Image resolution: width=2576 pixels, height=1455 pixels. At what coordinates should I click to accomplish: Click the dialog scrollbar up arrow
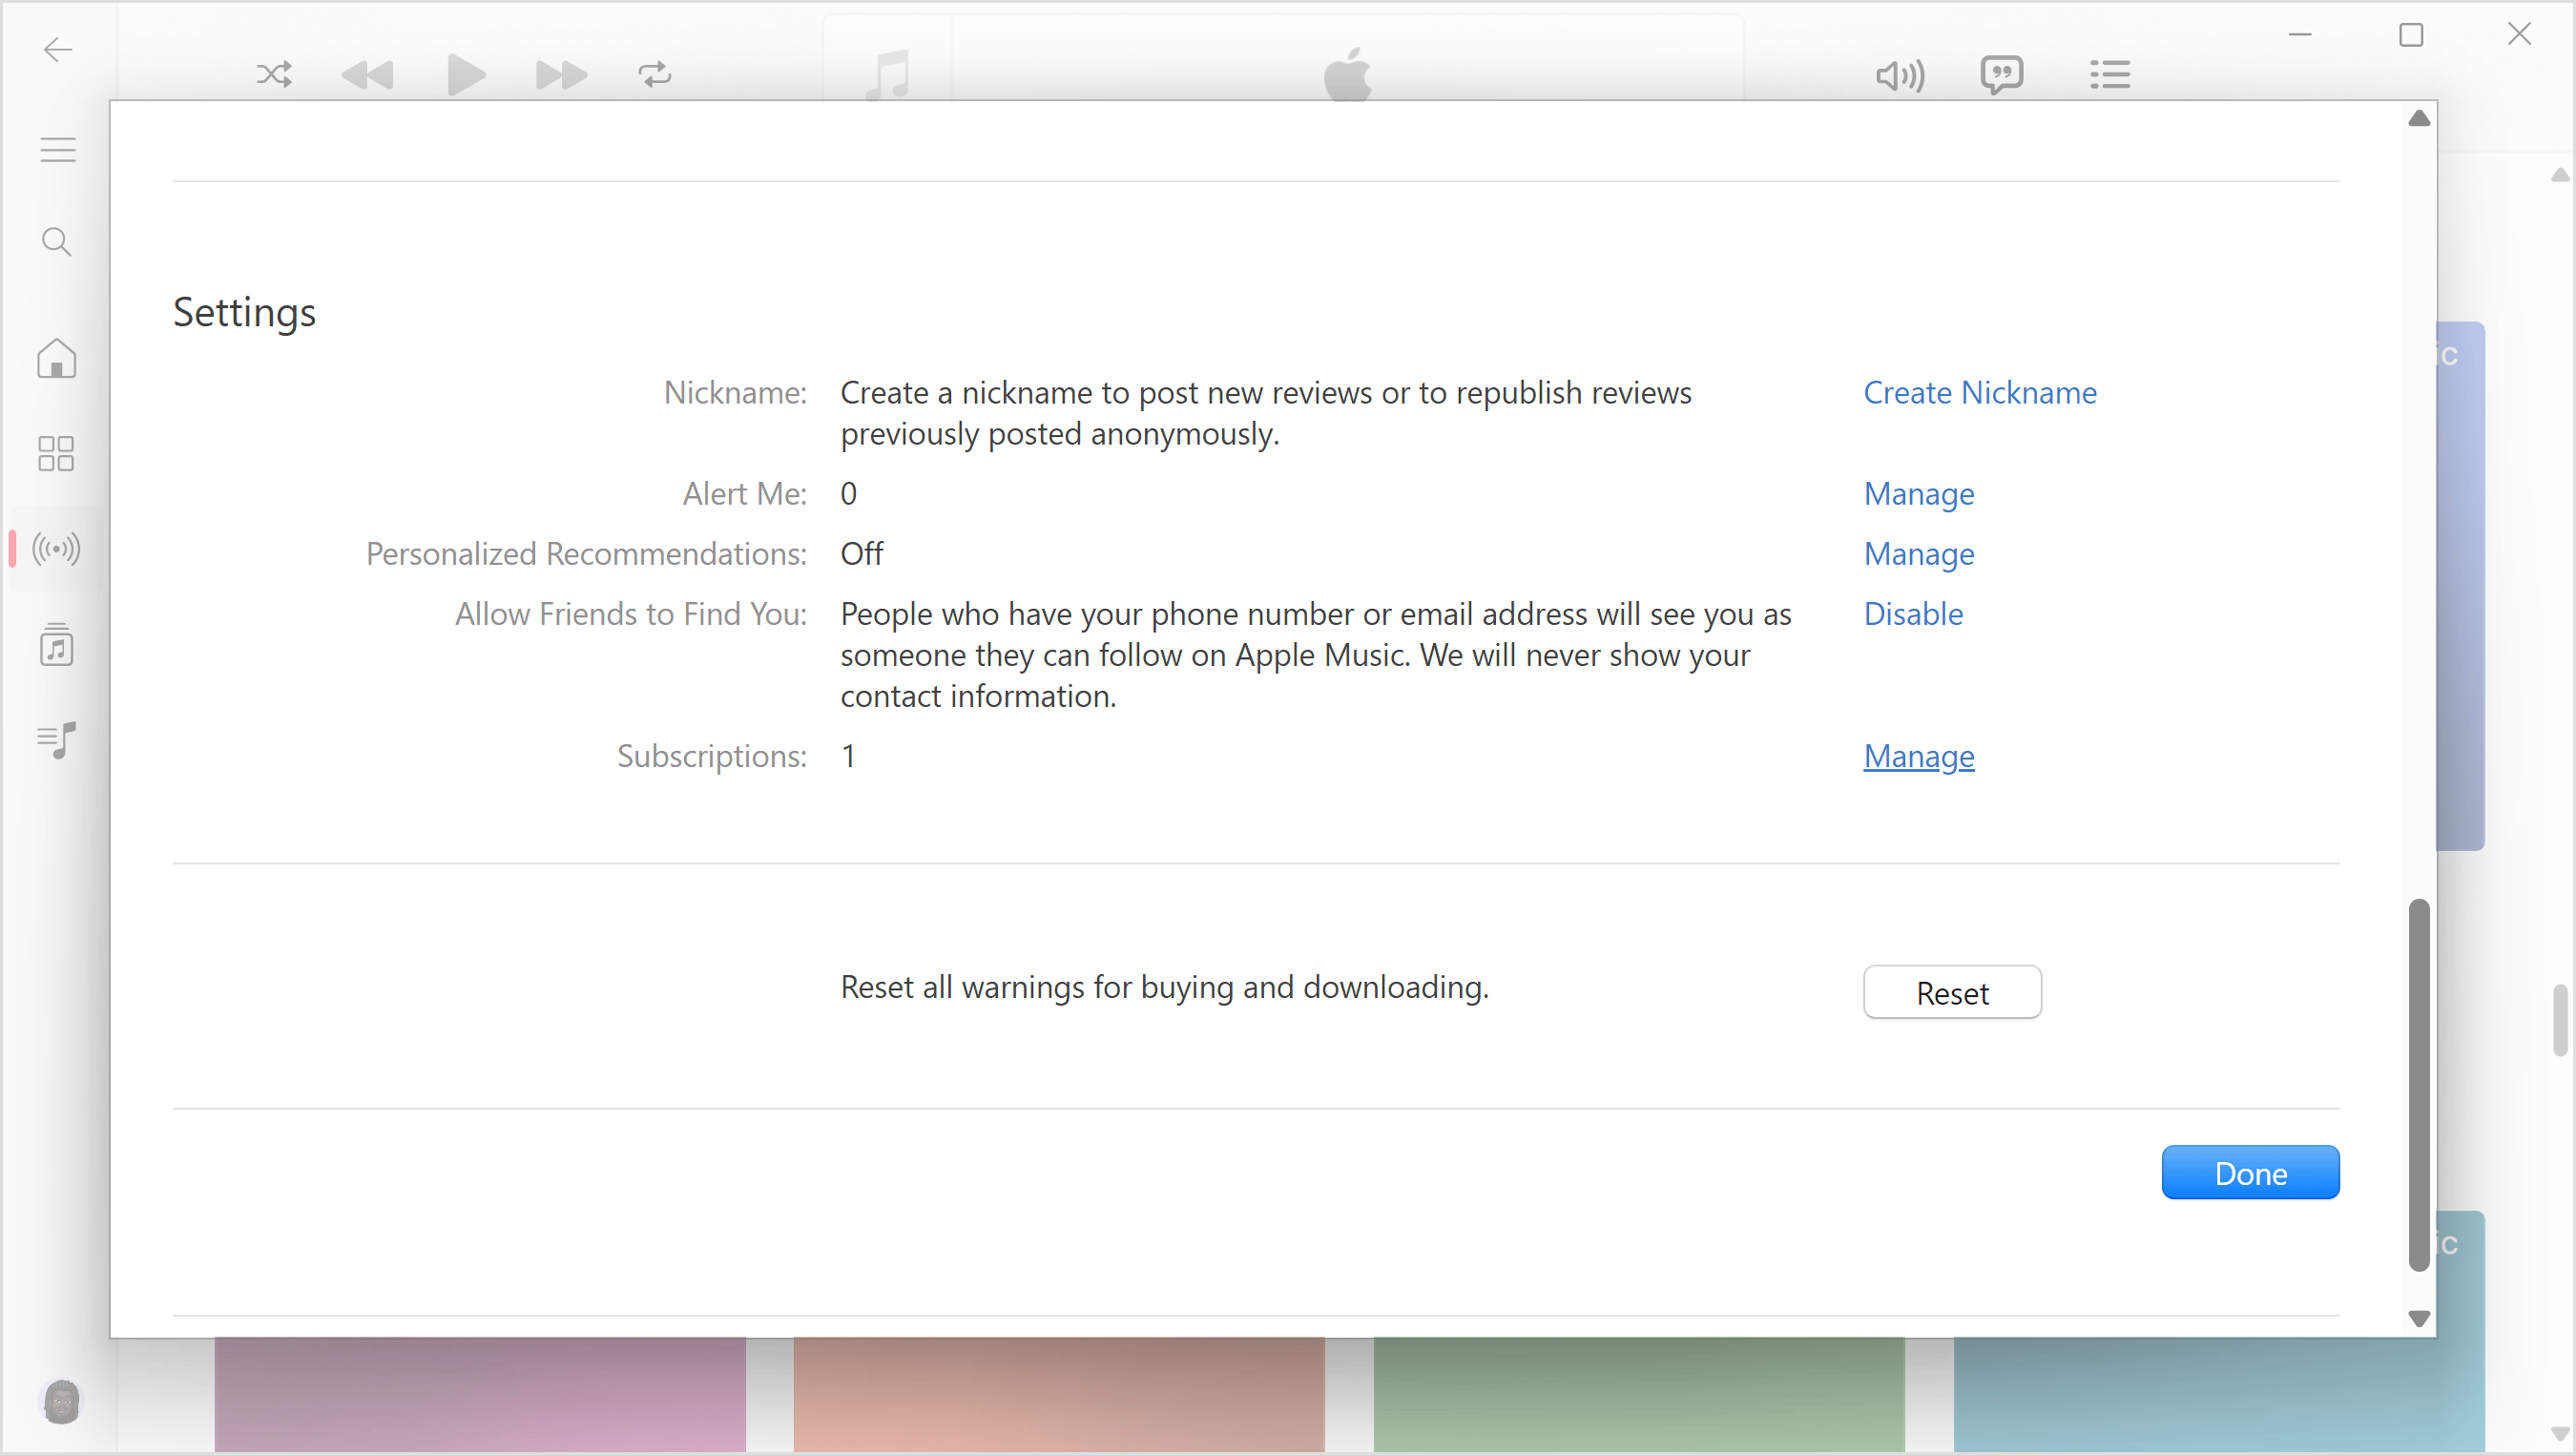[x=2419, y=118]
